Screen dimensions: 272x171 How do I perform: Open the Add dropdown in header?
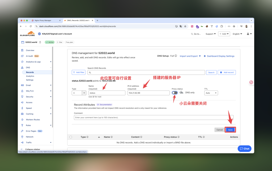pyautogui.click(x=224, y=34)
